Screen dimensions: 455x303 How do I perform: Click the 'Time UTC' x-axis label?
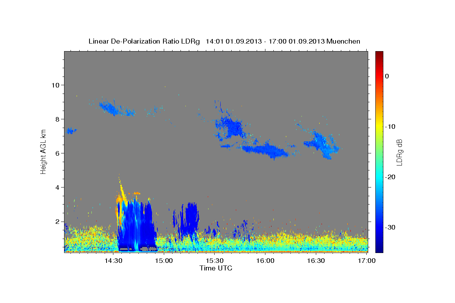(x=216, y=268)
